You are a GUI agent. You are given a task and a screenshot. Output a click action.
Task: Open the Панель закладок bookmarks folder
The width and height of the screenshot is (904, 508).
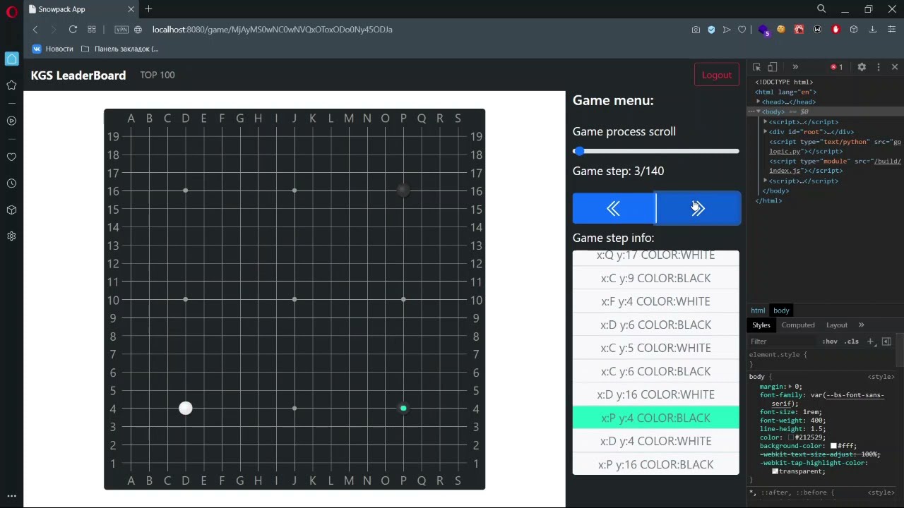point(120,49)
